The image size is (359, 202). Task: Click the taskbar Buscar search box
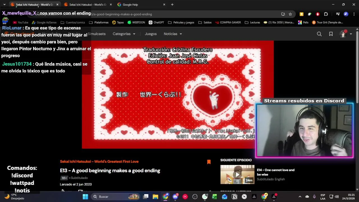pyautogui.click(x=116, y=197)
